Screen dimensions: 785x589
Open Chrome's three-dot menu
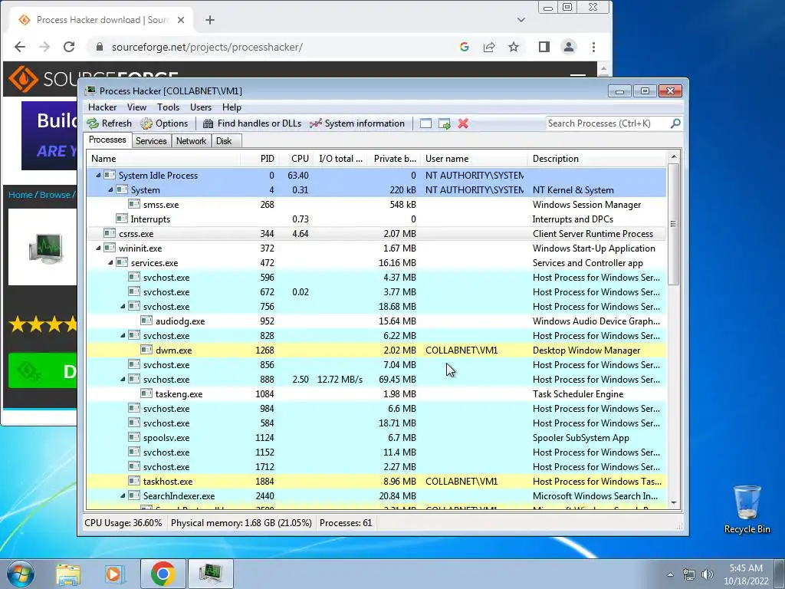pyautogui.click(x=594, y=47)
